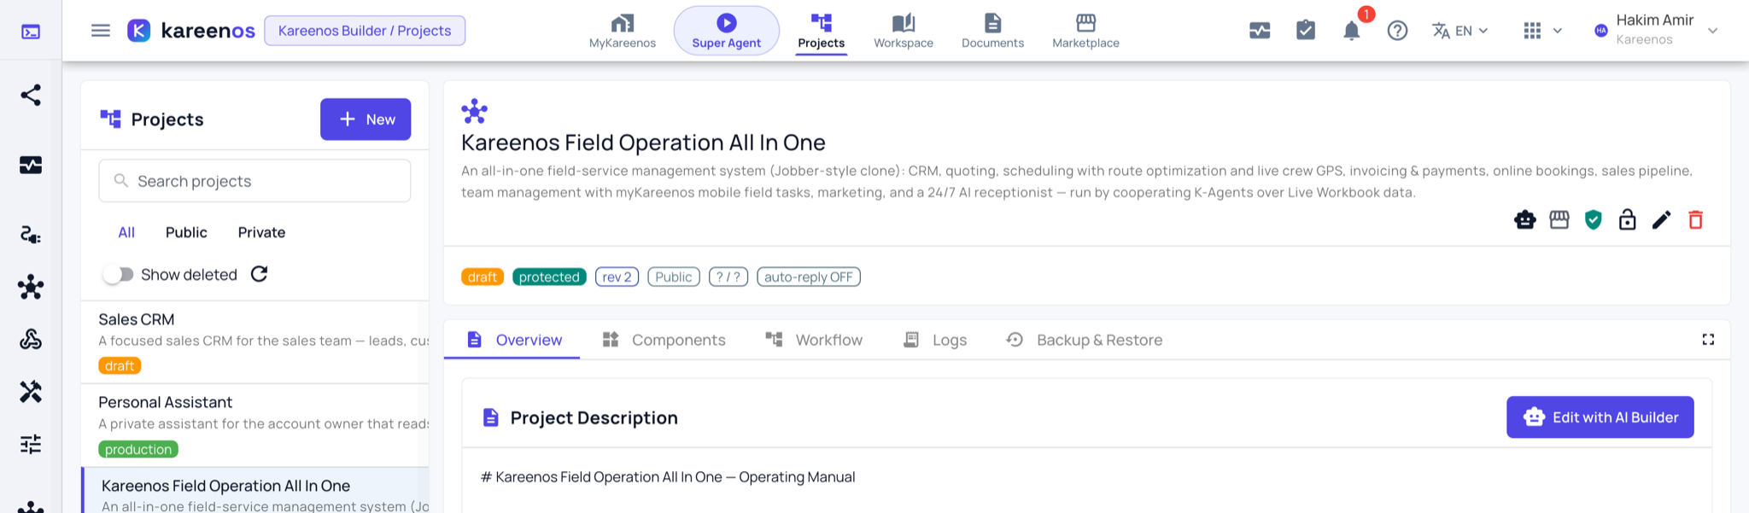Viewport: 1749px width, 513px height.
Task: Open Marketplace in the top navigation
Action: pos(1085,32)
